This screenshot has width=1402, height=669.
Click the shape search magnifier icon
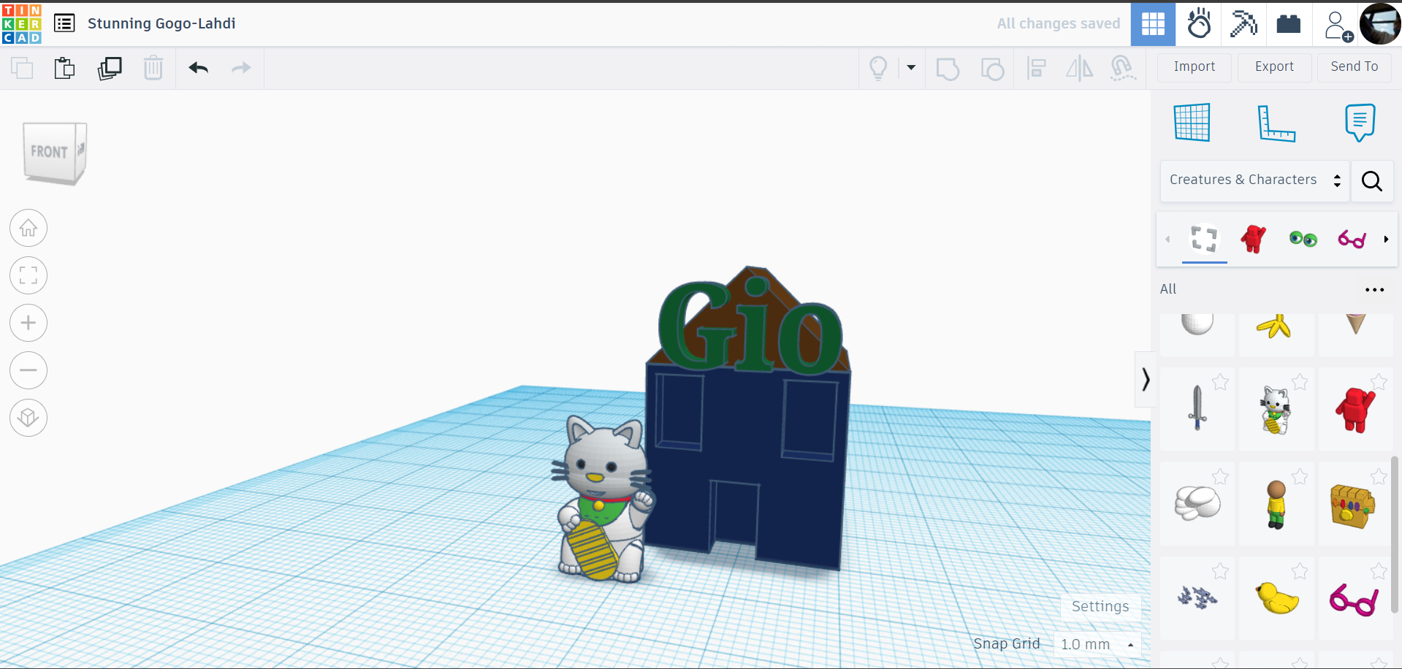tap(1372, 181)
